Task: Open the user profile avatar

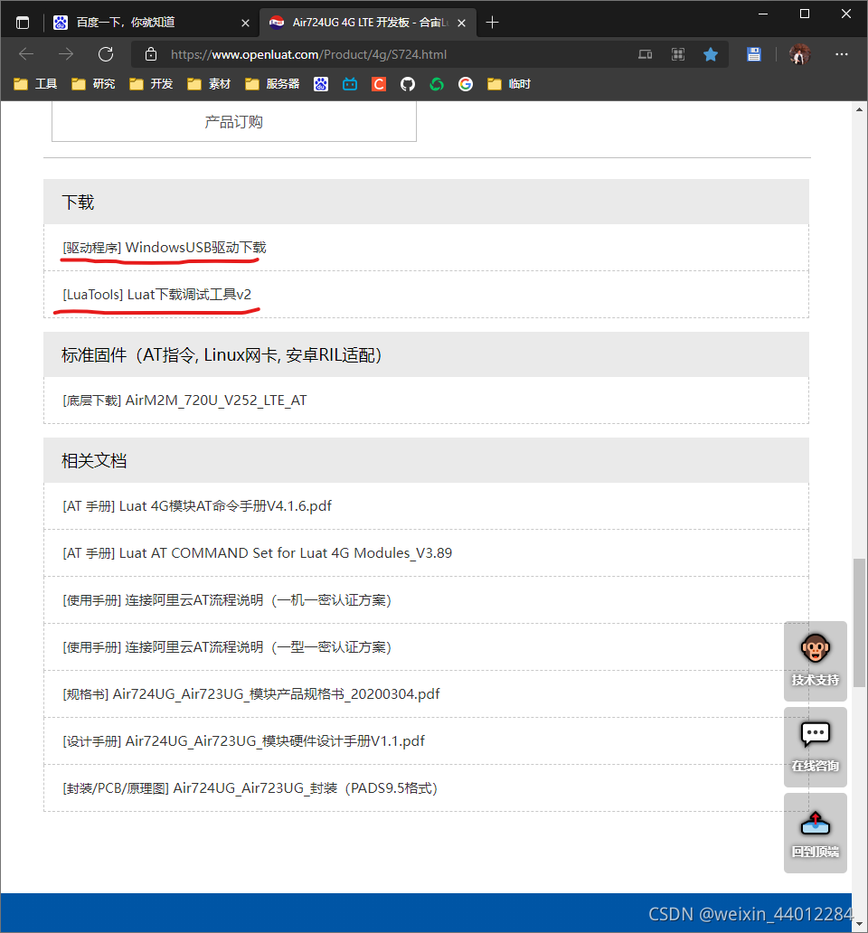Action: [x=799, y=54]
